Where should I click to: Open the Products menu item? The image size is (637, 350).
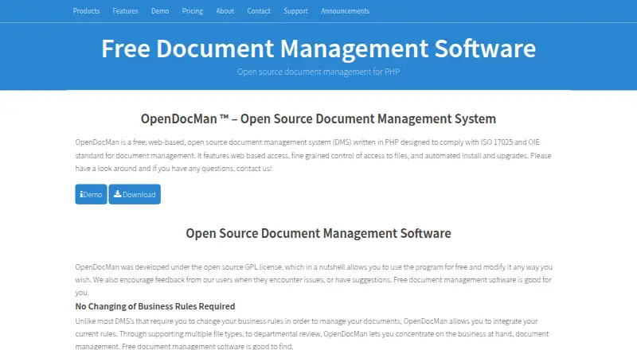[x=86, y=11]
